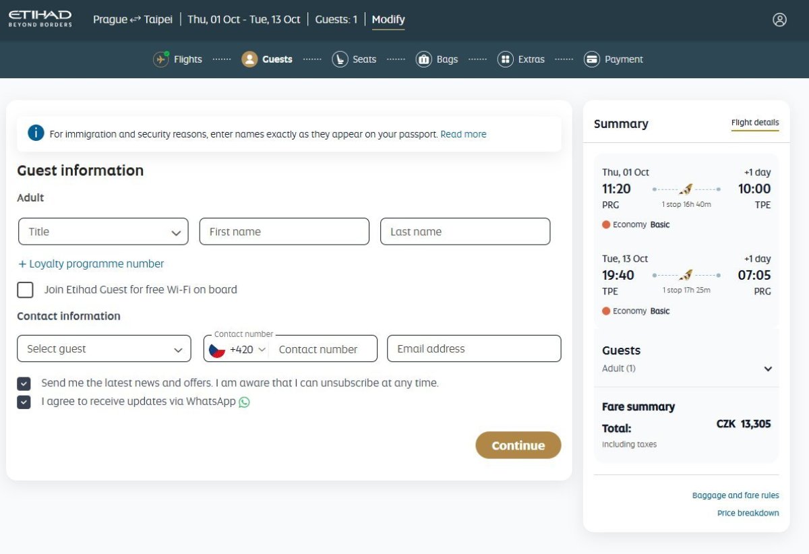The height and width of the screenshot is (554, 809).
Task: Uncheck the latest news and offers checkbox
Action: coord(24,383)
